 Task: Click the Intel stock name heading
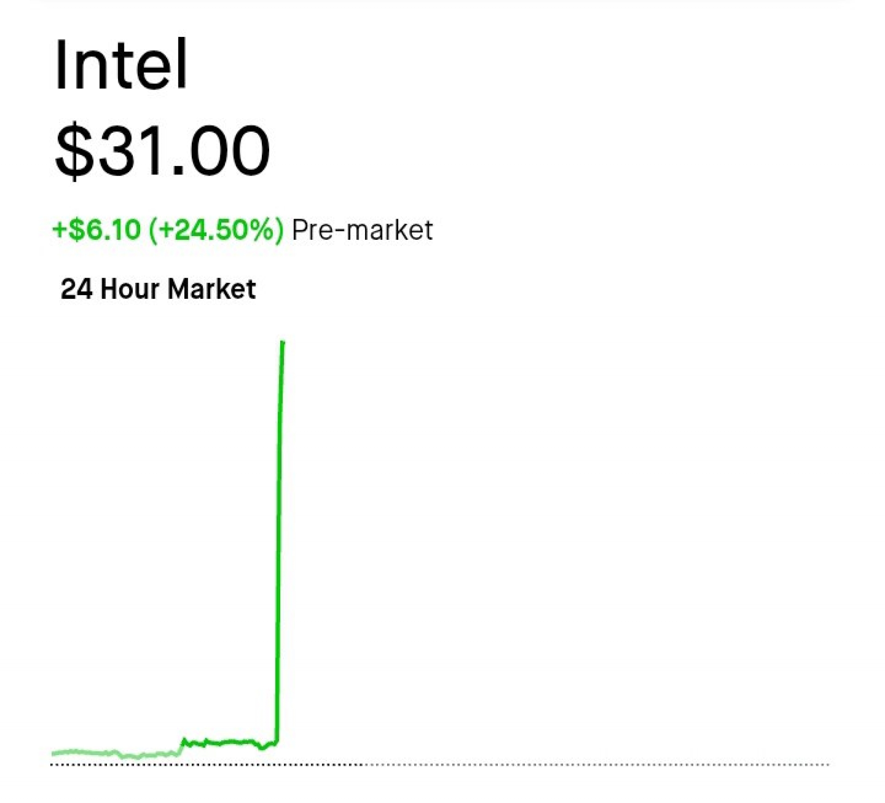[x=121, y=65]
